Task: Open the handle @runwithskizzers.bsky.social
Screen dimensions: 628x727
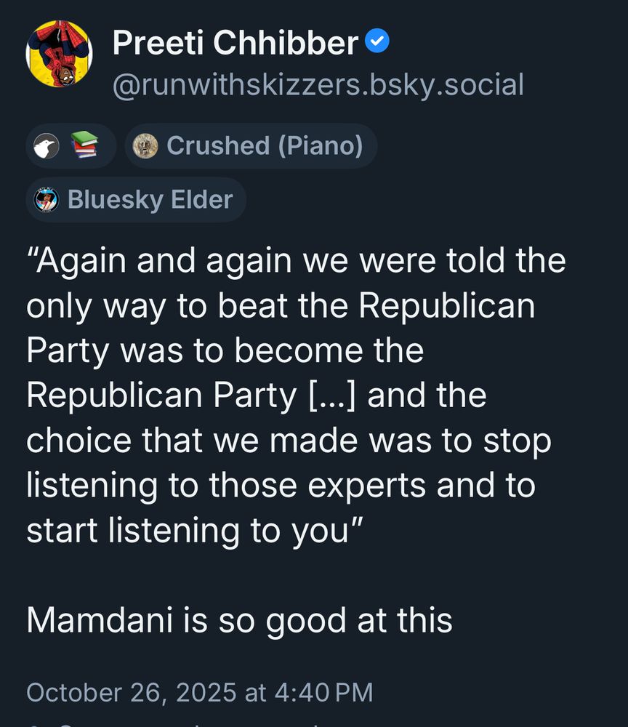Action: 317,85
